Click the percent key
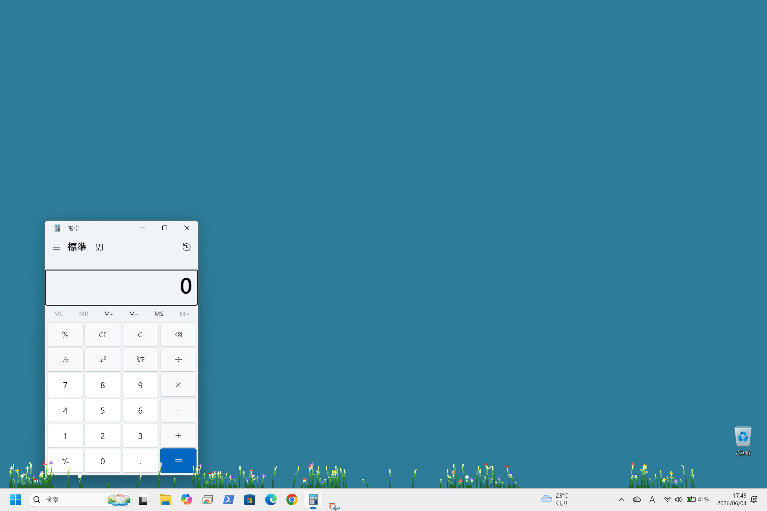Image resolution: width=767 pixels, height=511 pixels. click(x=65, y=334)
